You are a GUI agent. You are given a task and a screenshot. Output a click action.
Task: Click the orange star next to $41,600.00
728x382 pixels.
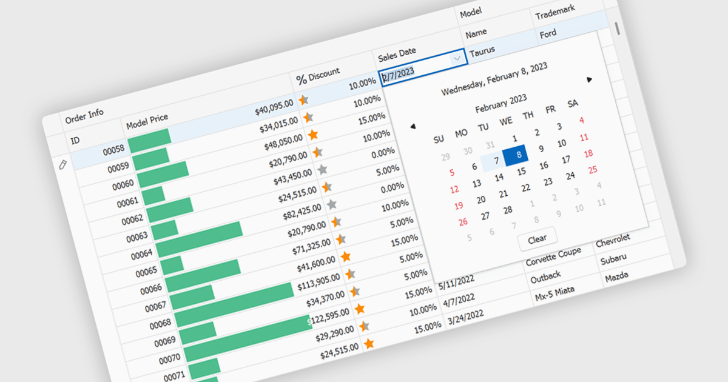click(346, 256)
